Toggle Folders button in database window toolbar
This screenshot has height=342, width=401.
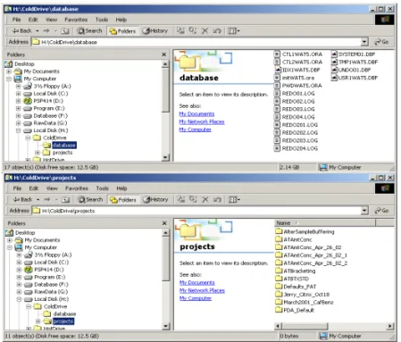click(x=122, y=31)
